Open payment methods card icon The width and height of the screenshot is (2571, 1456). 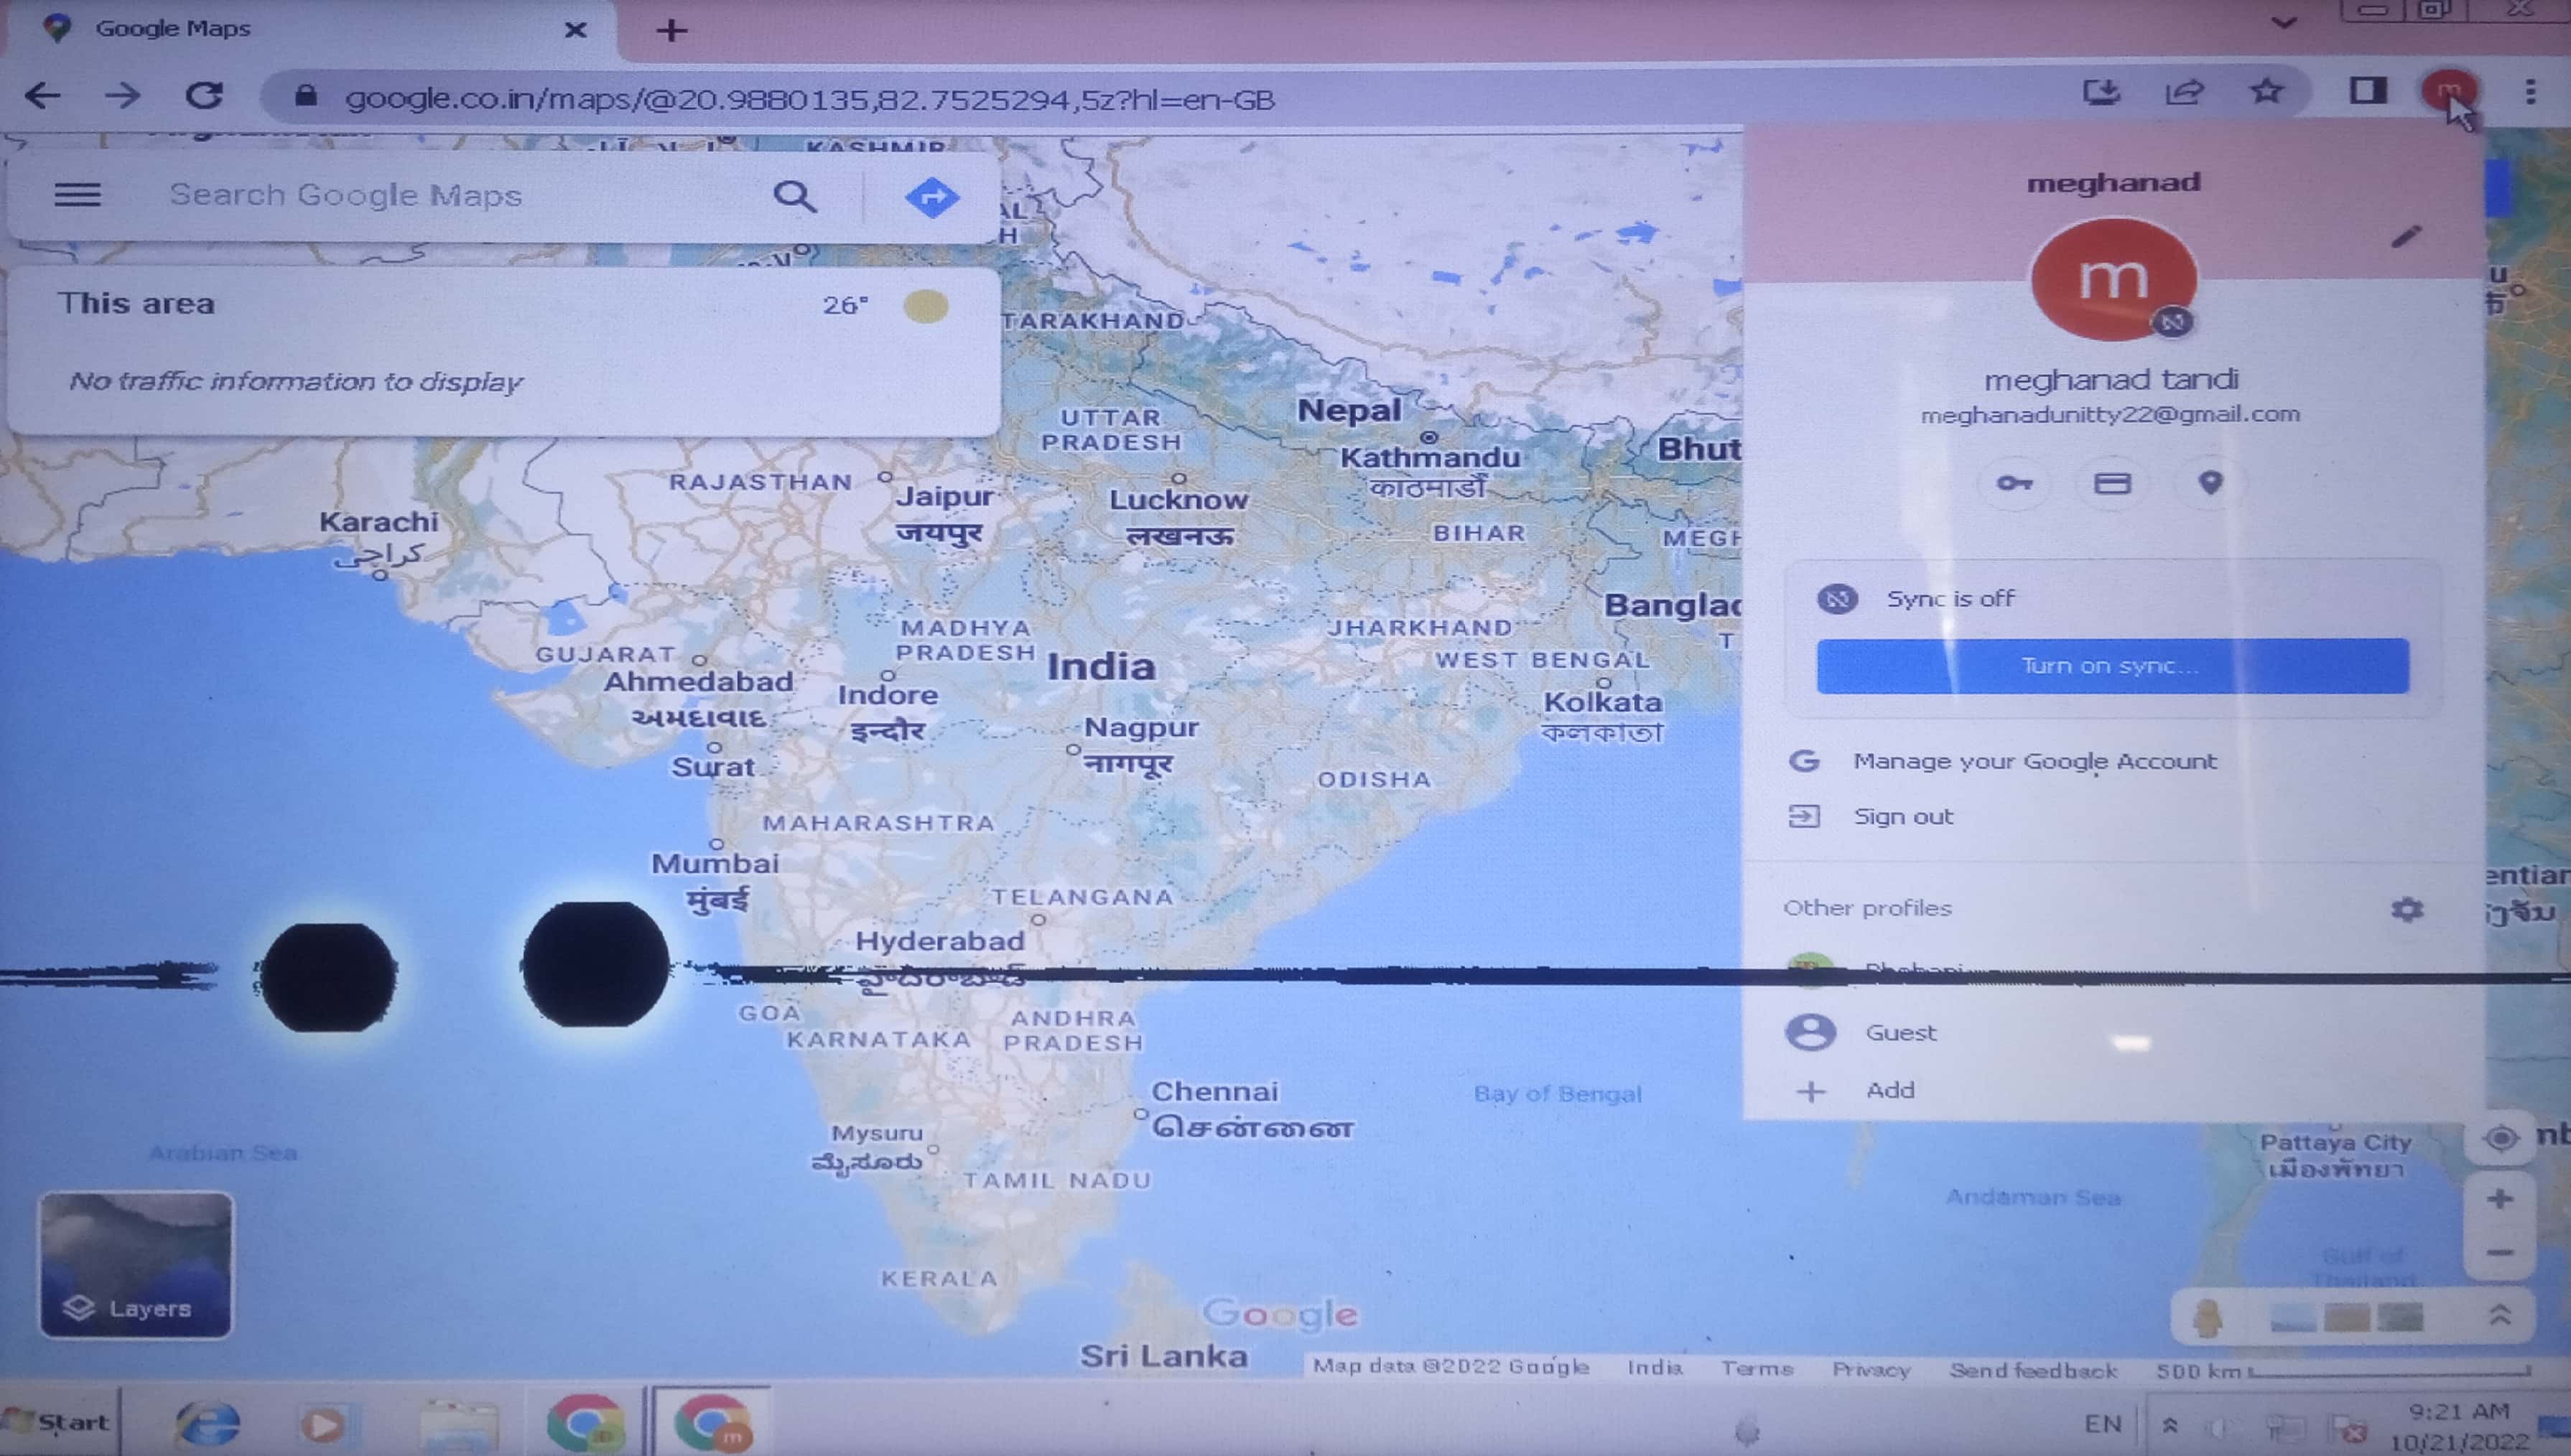[2112, 484]
